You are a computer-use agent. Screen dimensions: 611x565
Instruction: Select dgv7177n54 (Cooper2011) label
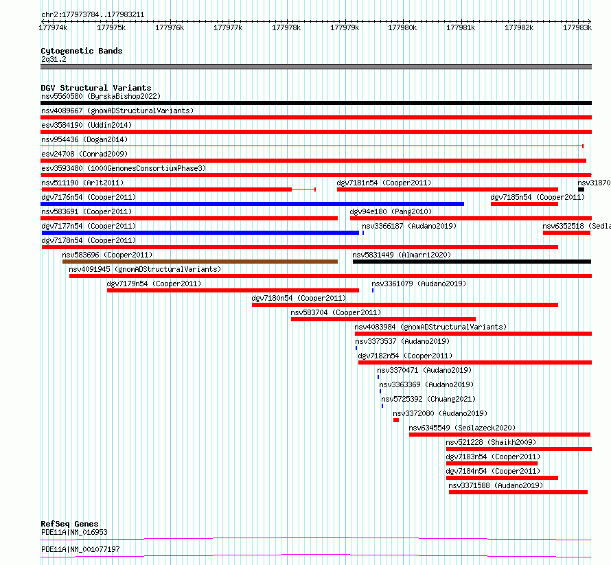[x=89, y=226]
